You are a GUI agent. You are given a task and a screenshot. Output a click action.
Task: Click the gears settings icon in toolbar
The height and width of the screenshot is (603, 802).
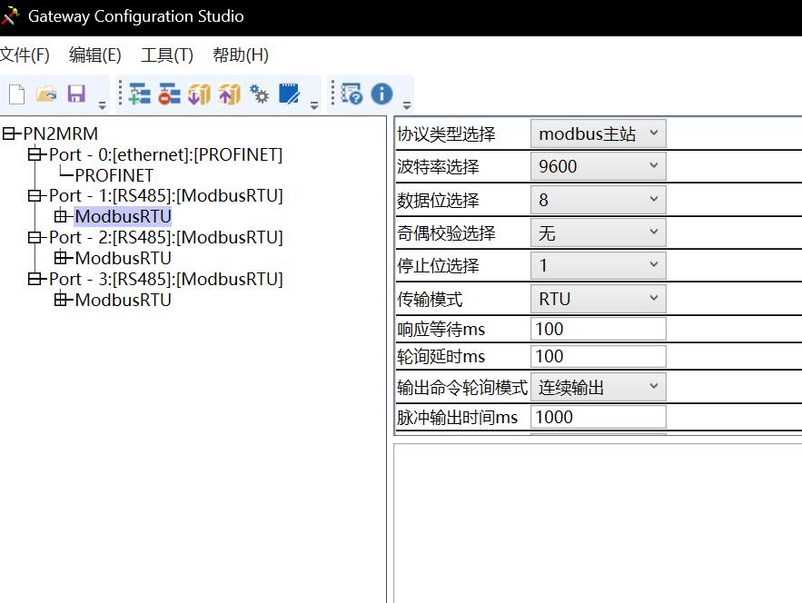260,94
